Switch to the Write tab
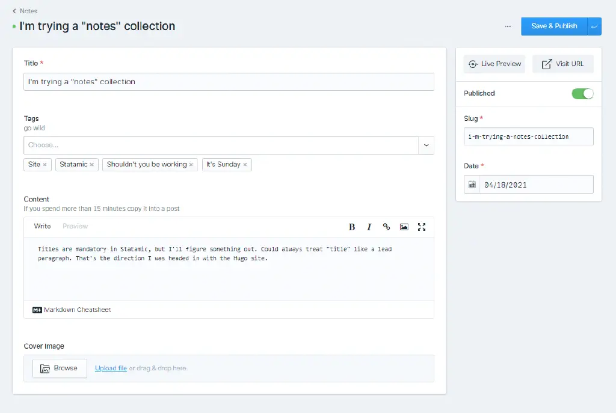The height and width of the screenshot is (413, 616). (42, 226)
